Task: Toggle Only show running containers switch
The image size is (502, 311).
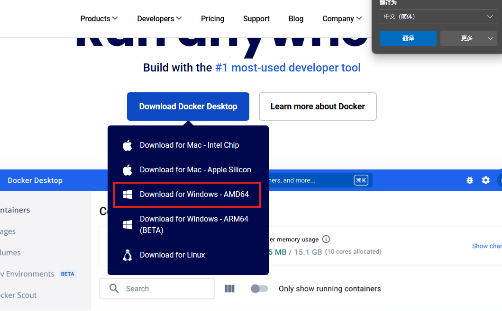Action: (x=259, y=289)
